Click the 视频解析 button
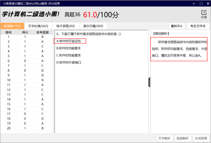This screenshot has height=143, width=211. click(x=183, y=138)
